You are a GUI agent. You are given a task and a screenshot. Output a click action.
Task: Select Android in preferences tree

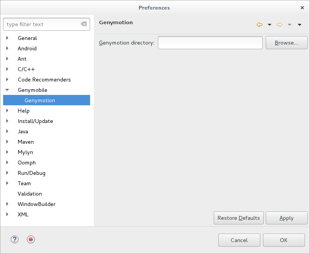coord(27,48)
